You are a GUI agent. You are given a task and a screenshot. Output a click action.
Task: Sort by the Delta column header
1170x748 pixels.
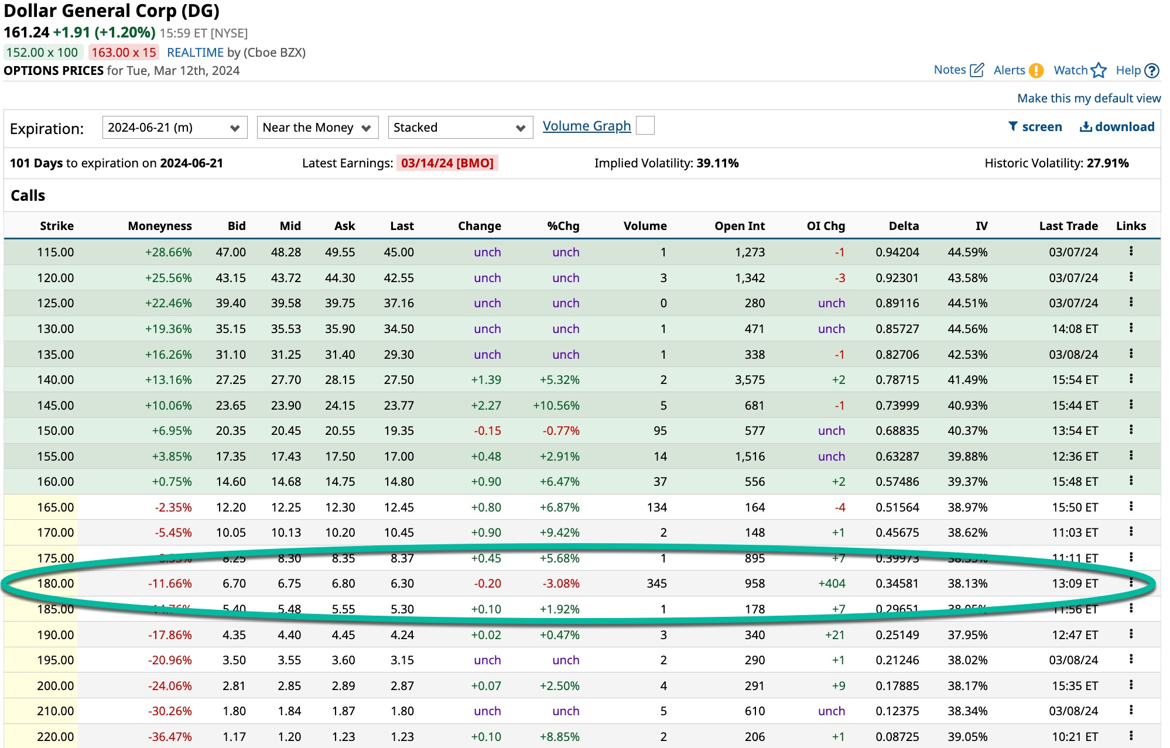(904, 226)
